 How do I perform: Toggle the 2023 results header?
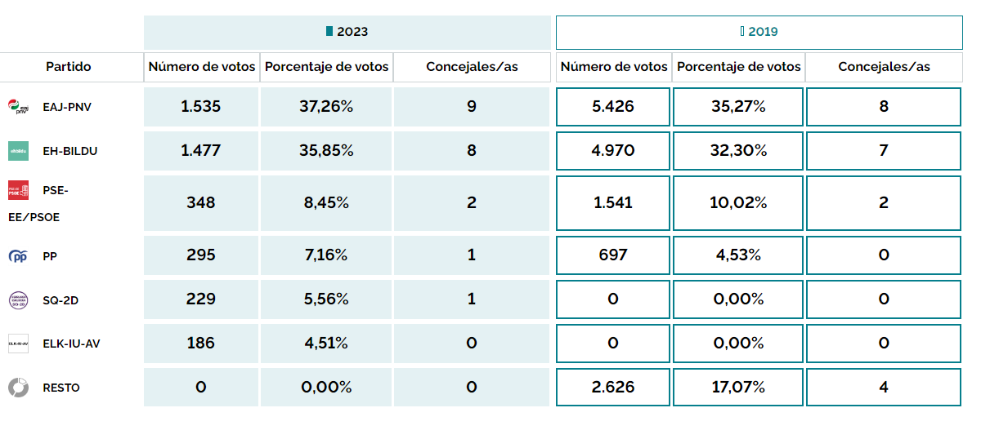pyautogui.click(x=347, y=32)
